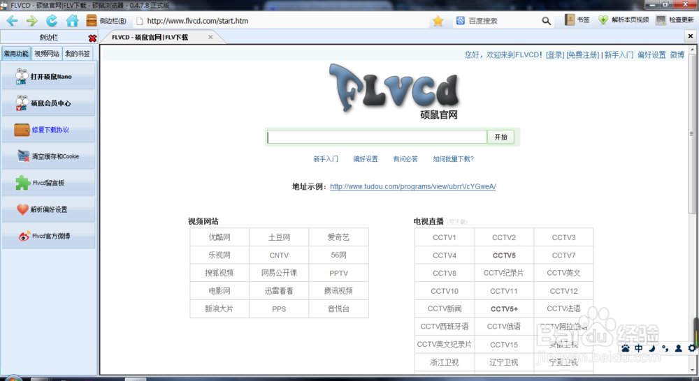The width and height of the screenshot is (699, 381).
Task: Open 搜狐视频 video site
Action: pos(219,273)
